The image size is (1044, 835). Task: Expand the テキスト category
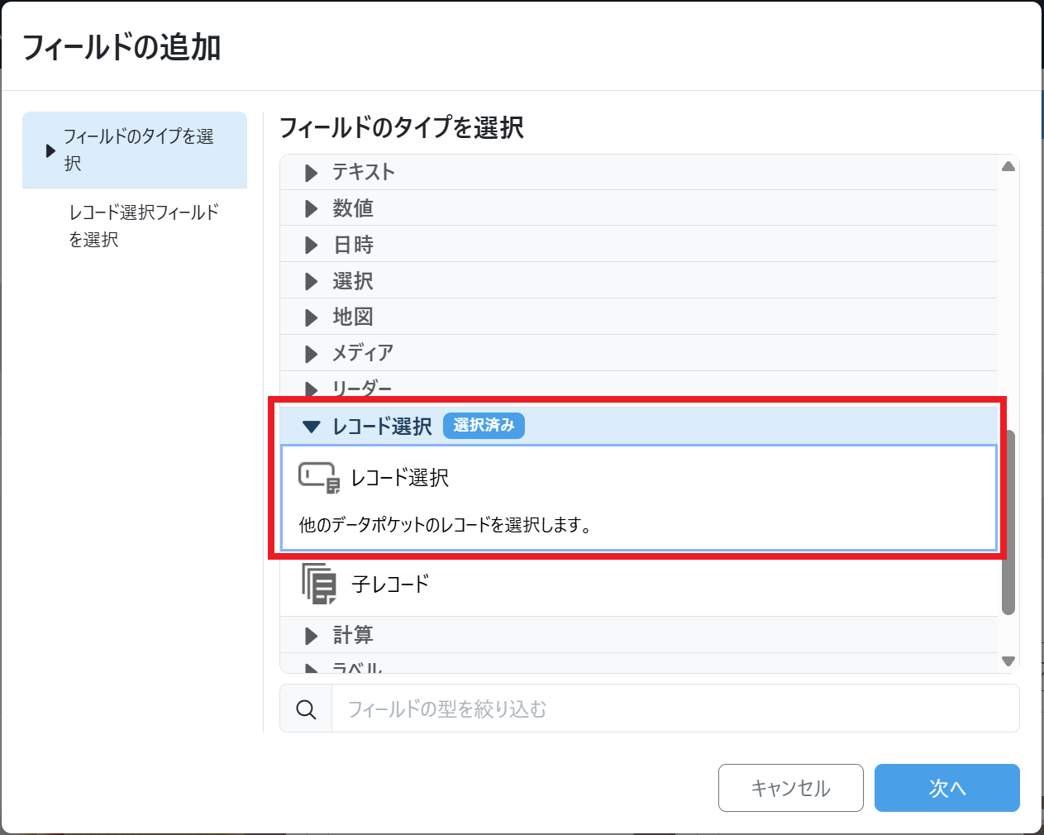pos(364,172)
